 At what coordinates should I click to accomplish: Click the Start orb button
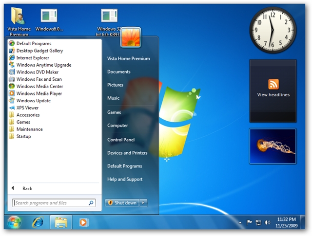[x=14, y=222]
